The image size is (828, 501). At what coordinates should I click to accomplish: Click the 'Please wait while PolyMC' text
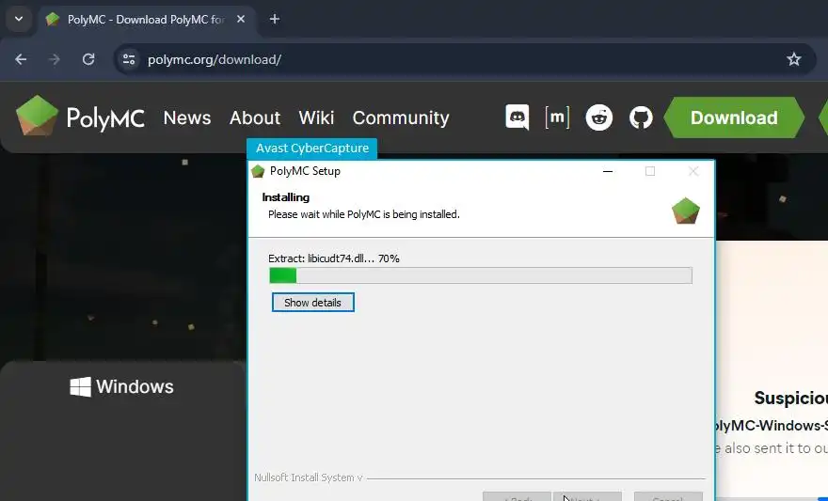pos(364,214)
